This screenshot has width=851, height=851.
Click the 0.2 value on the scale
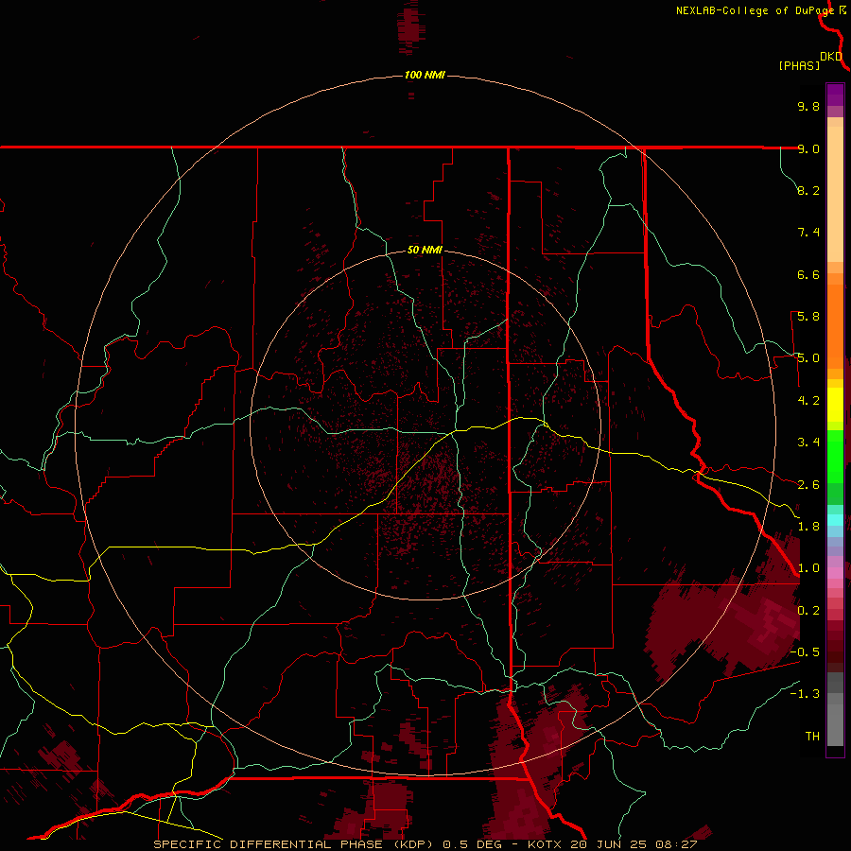(x=808, y=611)
